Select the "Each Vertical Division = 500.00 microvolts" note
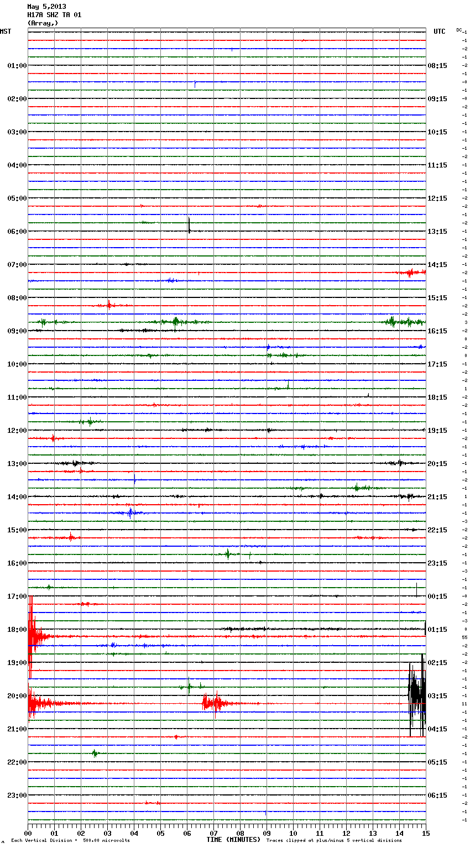 [x=70, y=840]
